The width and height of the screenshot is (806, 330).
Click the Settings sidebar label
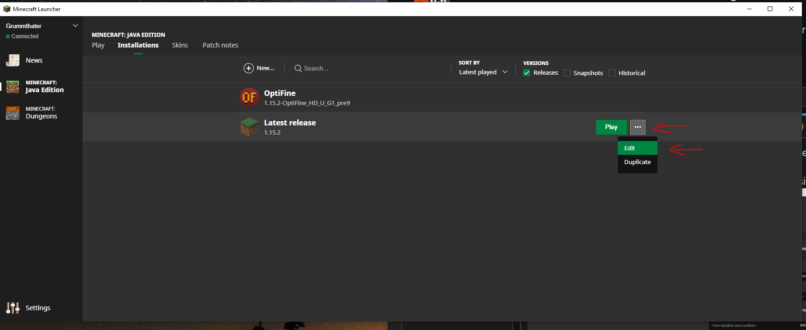pyautogui.click(x=38, y=308)
